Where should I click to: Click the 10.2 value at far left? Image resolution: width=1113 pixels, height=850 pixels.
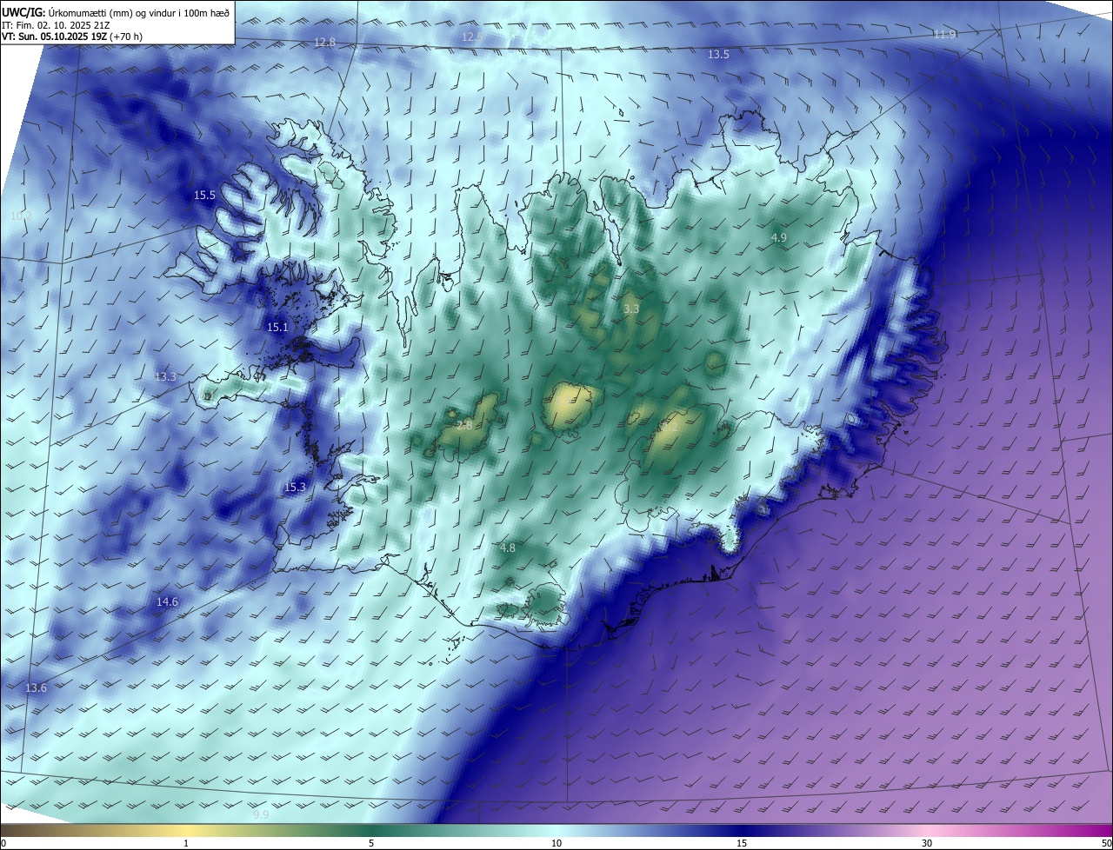pyautogui.click(x=21, y=216)
